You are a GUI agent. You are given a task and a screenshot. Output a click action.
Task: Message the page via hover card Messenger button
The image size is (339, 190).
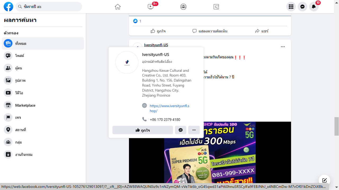coord(181,130)
